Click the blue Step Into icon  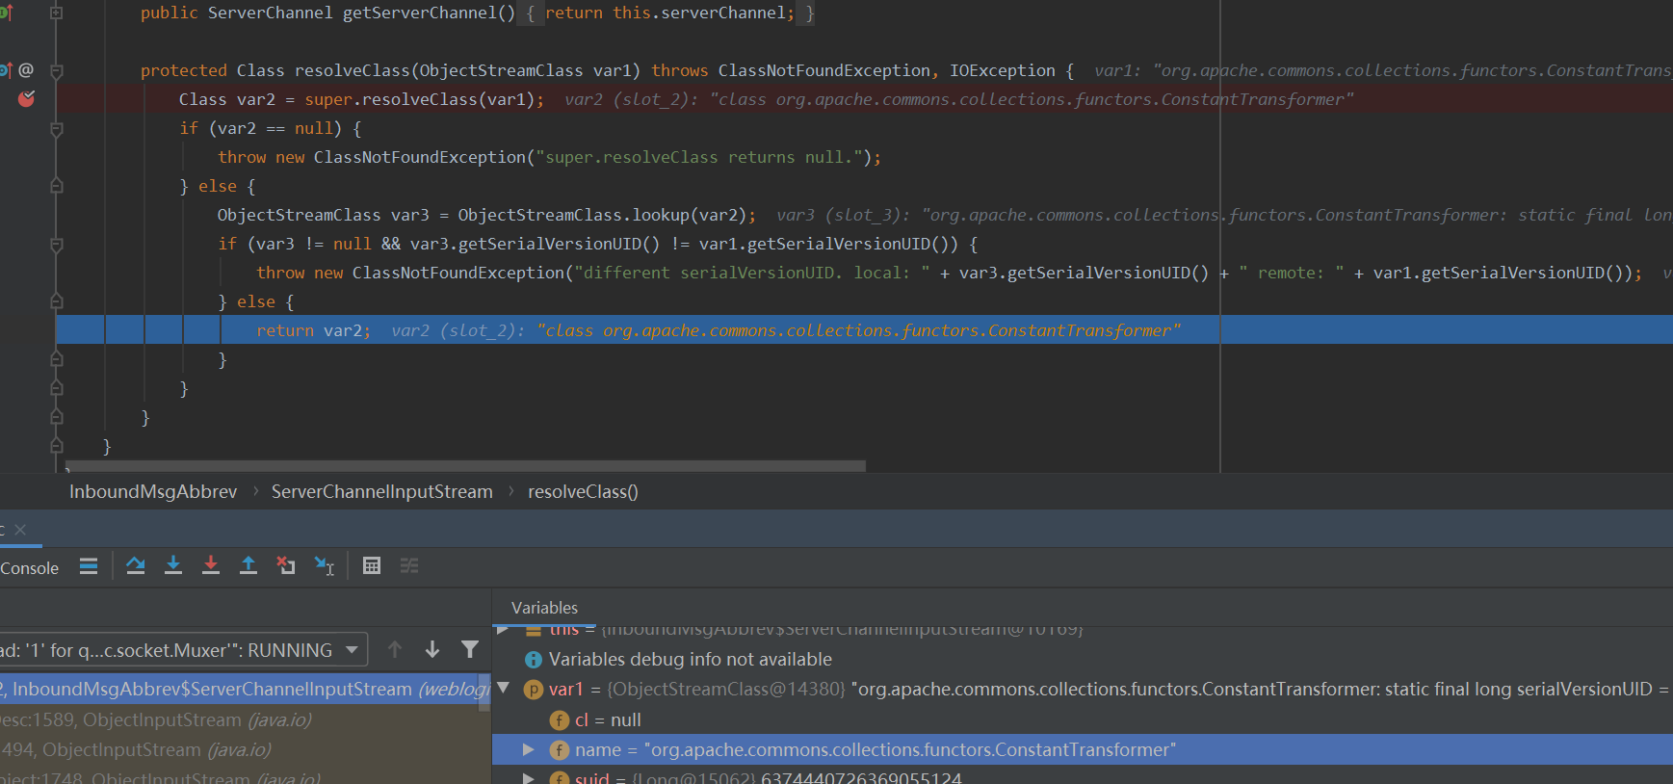click(173, 566)
